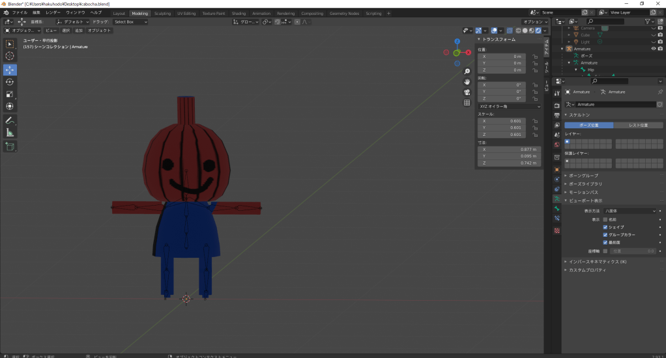
Task: Click the Add Cube tool icon
Action: (10, 146)
